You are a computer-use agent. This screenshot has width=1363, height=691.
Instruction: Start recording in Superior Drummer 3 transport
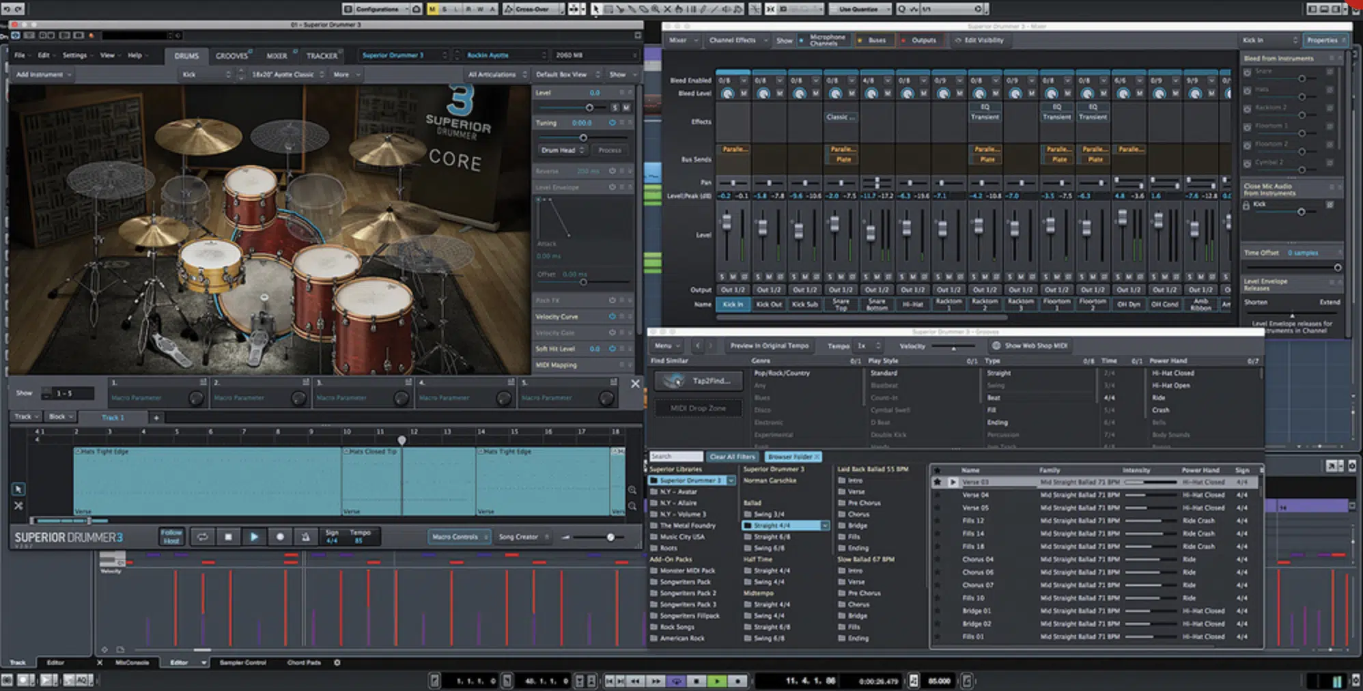click(280, 537)
